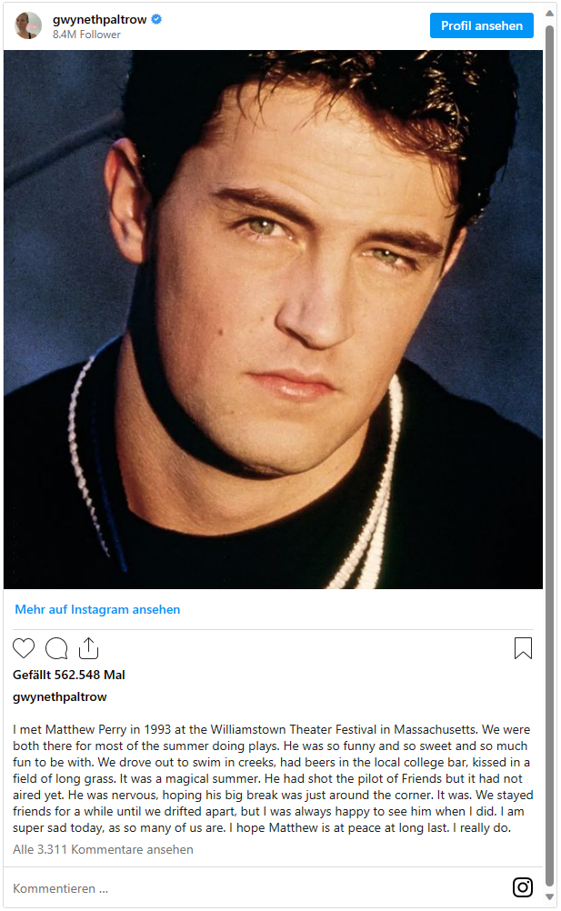This screenshot has width=561, height=911.
Task: View Alle 3.311 Kommentare ansehen
Action: coord(103,849)
